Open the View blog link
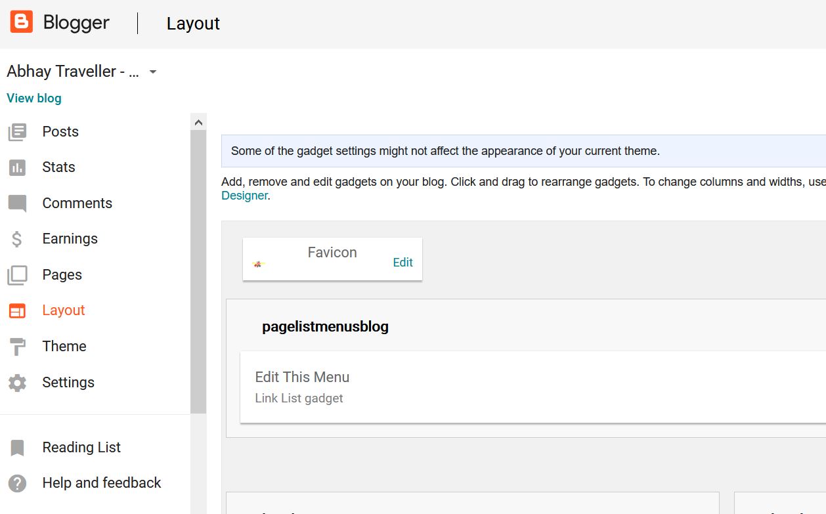Viewport: 826px width, 514px height. pyautogui.click(x=34, y=98)
